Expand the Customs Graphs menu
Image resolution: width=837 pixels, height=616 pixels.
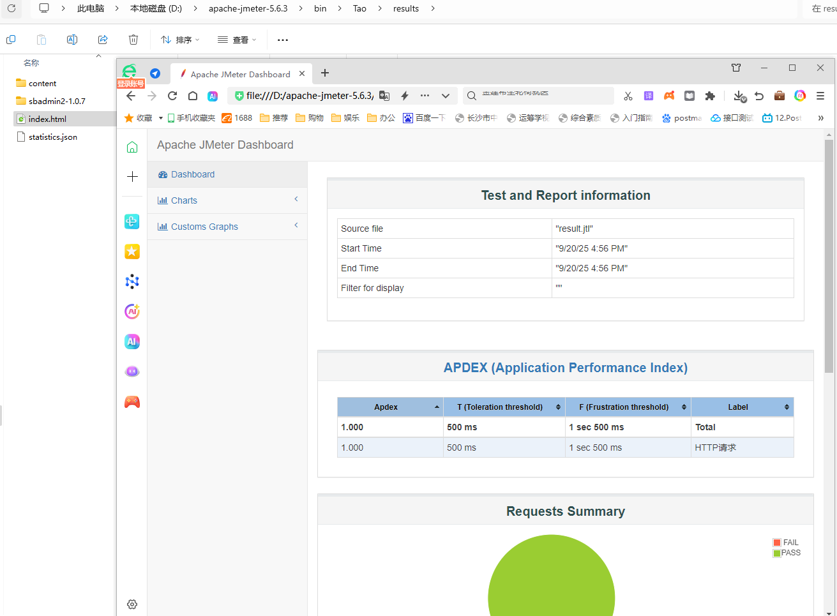pos(227,227)
